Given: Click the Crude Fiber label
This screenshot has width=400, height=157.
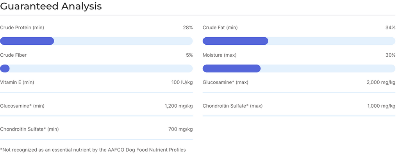Looking at the screenshot, I should tap(13, 55).
